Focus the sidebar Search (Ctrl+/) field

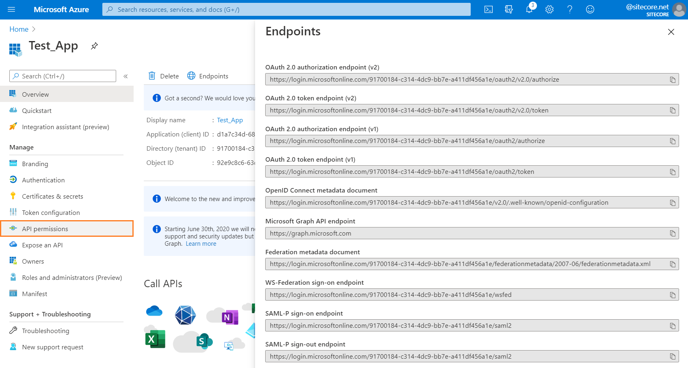point(63,76)
